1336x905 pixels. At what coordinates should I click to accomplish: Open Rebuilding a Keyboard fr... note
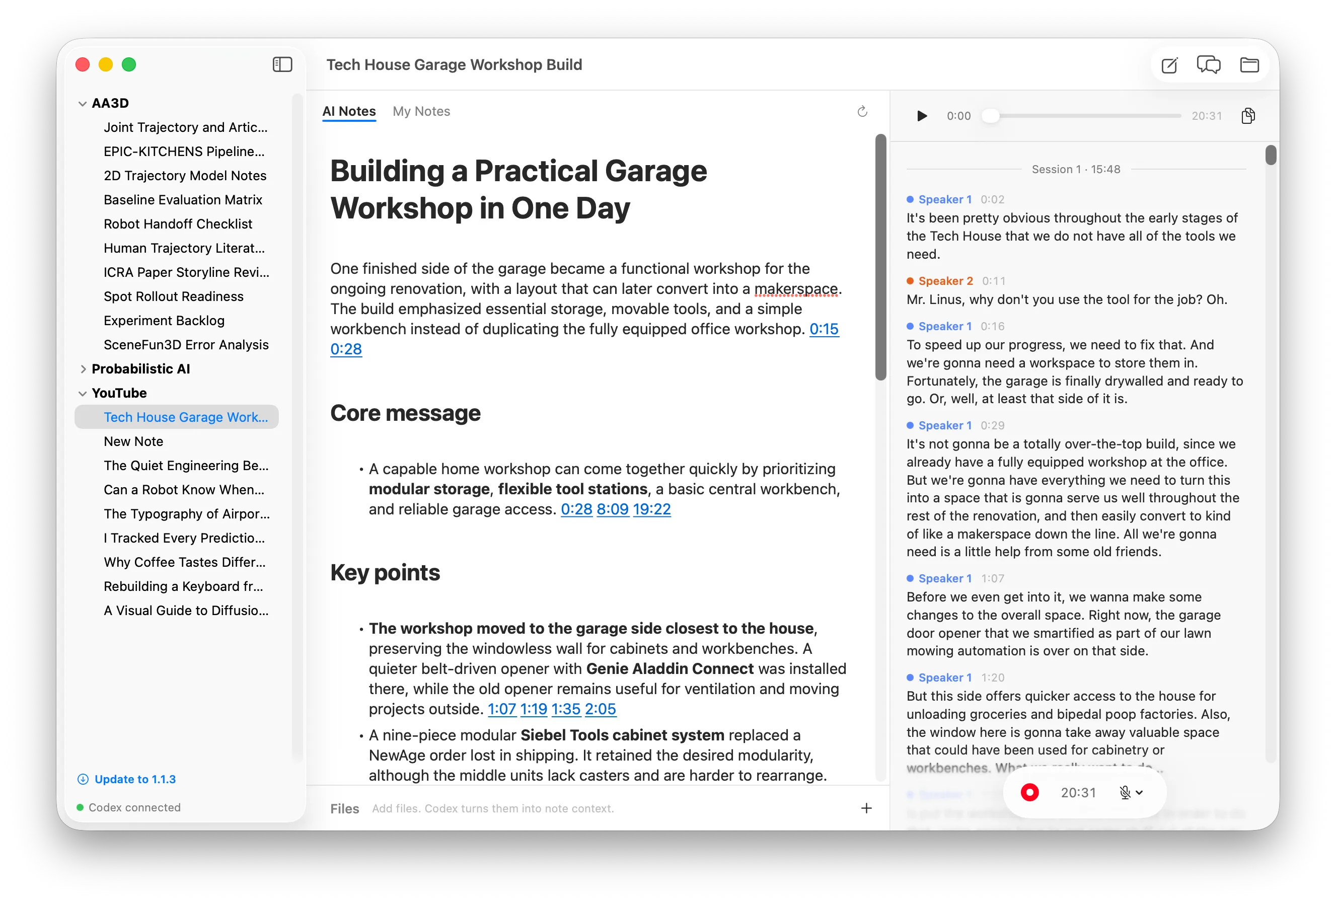point(183,586)
